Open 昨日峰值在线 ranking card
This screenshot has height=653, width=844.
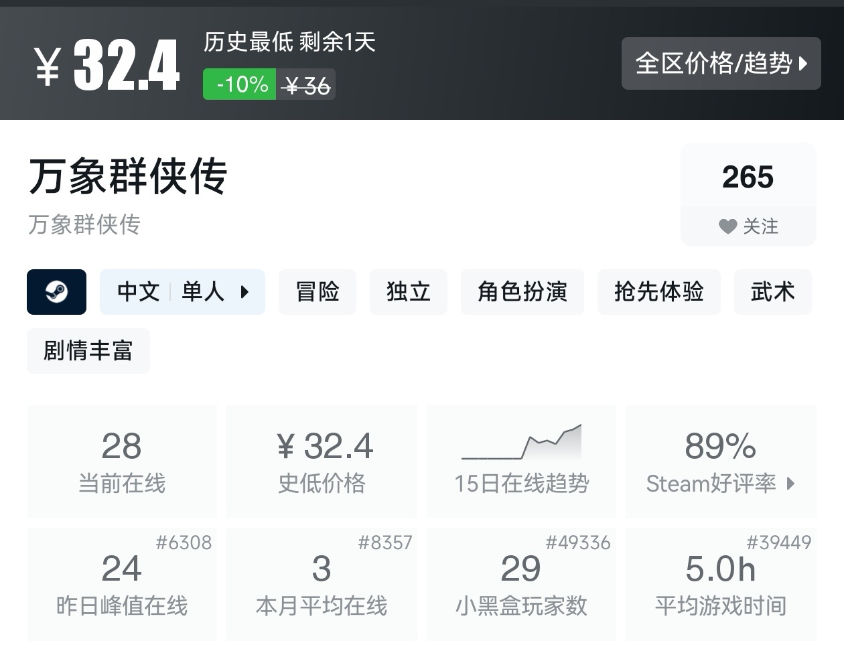point(122,584)
